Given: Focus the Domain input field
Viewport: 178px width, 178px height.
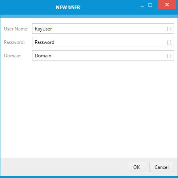Looking at the screenshot, I should (103, 55).
